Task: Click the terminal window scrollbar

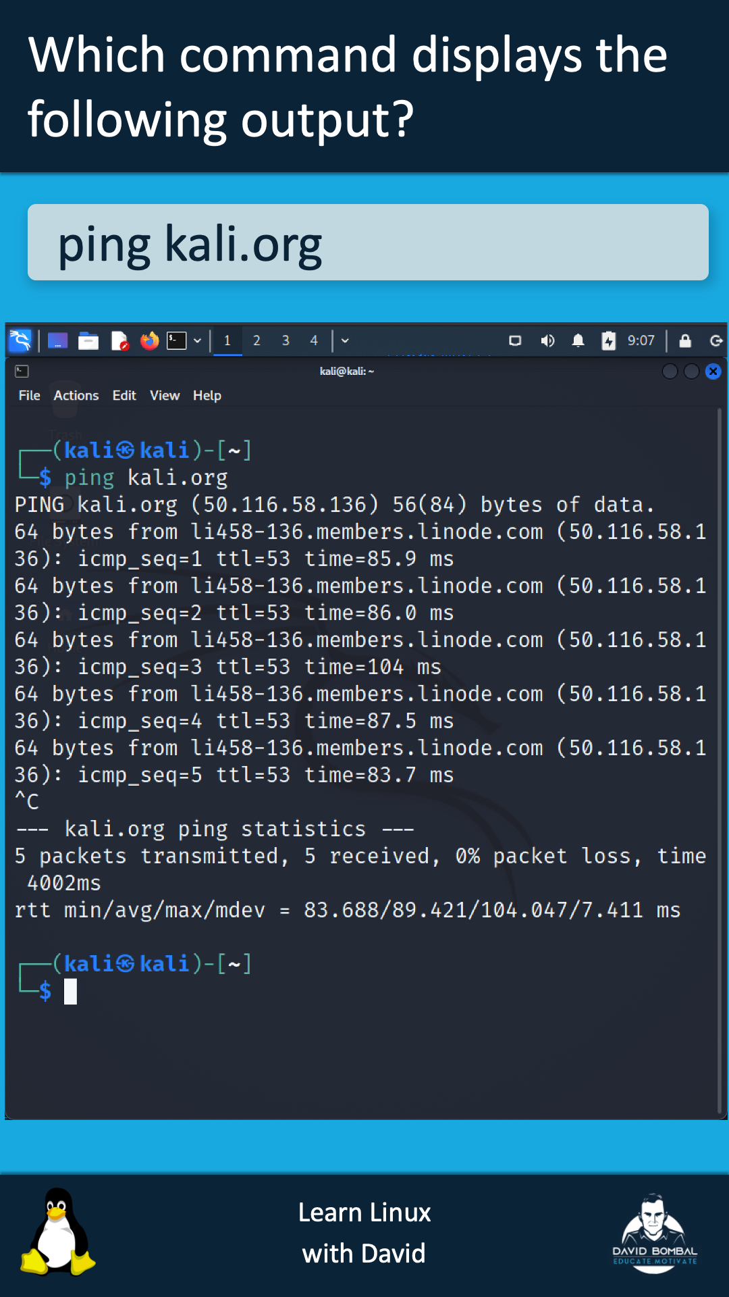Action: click(x=720, y=760)
